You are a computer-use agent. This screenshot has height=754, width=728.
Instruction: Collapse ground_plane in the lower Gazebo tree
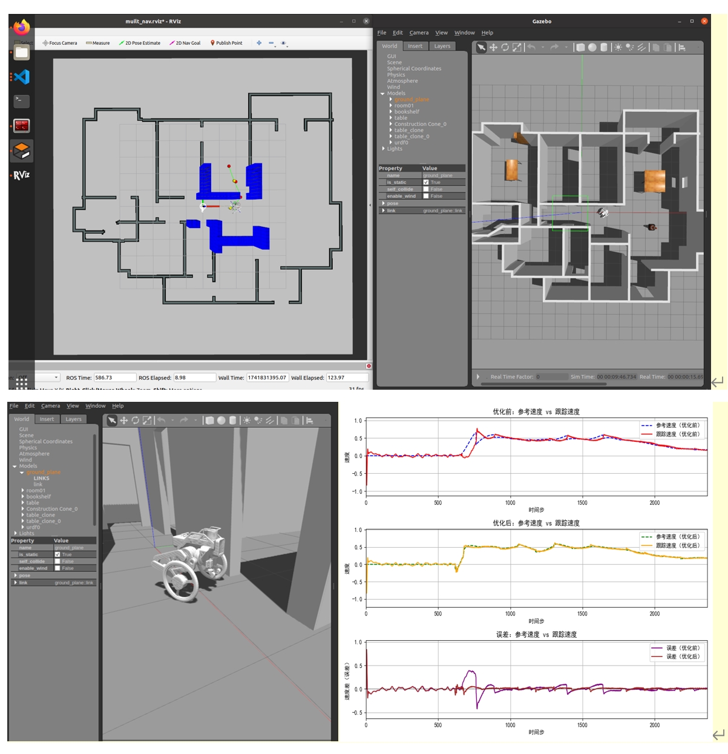22,473
